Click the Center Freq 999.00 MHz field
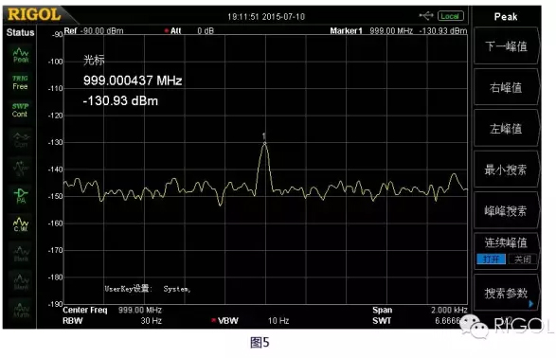 [112, 310]
